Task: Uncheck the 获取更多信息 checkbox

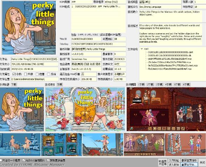Action: (x=48, y=160)
